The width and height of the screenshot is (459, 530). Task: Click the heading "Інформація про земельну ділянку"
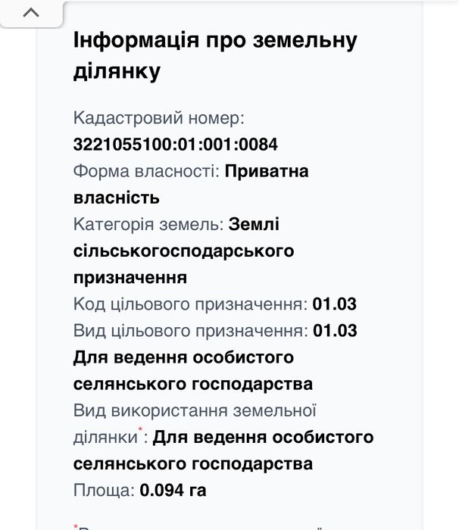pyautogui.click(x=214, y=55)
